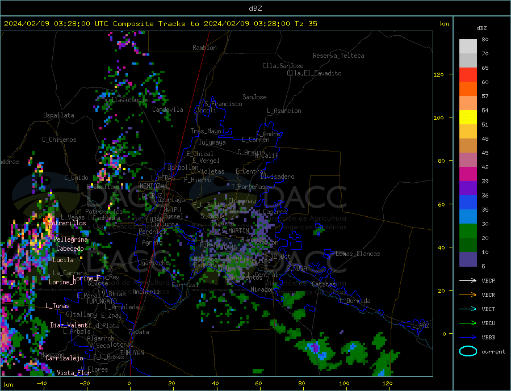Click the 'Mirador' place label
The width and height of the screenshot is (511, 391).
[262, 289]
